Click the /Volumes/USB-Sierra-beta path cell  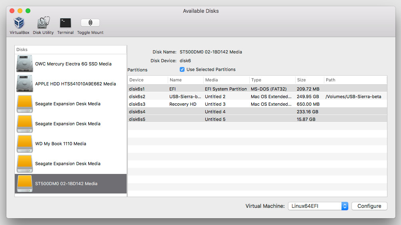[353, 97]
